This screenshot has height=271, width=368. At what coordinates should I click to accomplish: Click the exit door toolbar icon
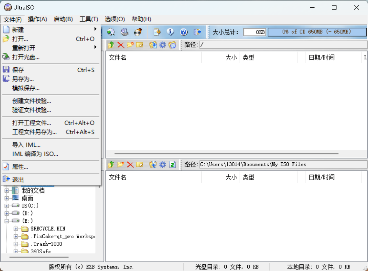point(197,32)
